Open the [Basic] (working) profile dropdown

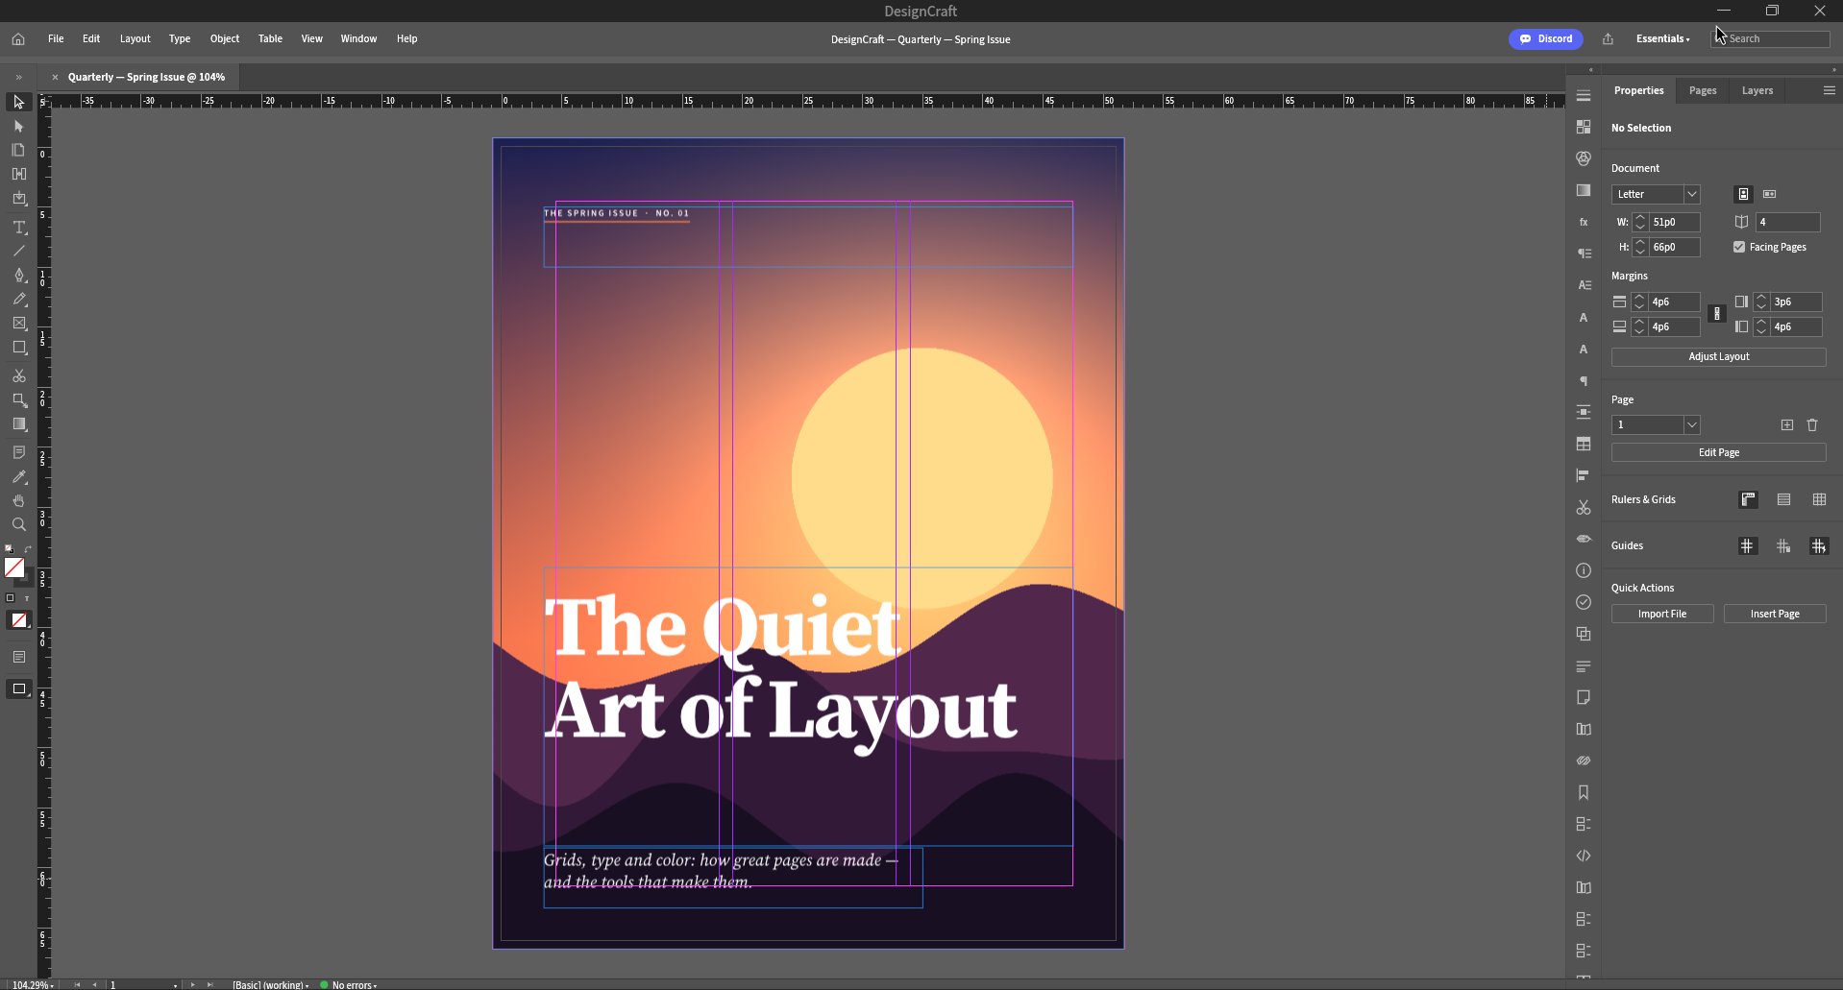point(271,984)
